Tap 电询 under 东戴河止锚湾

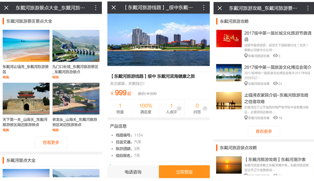tap(6, 77)
